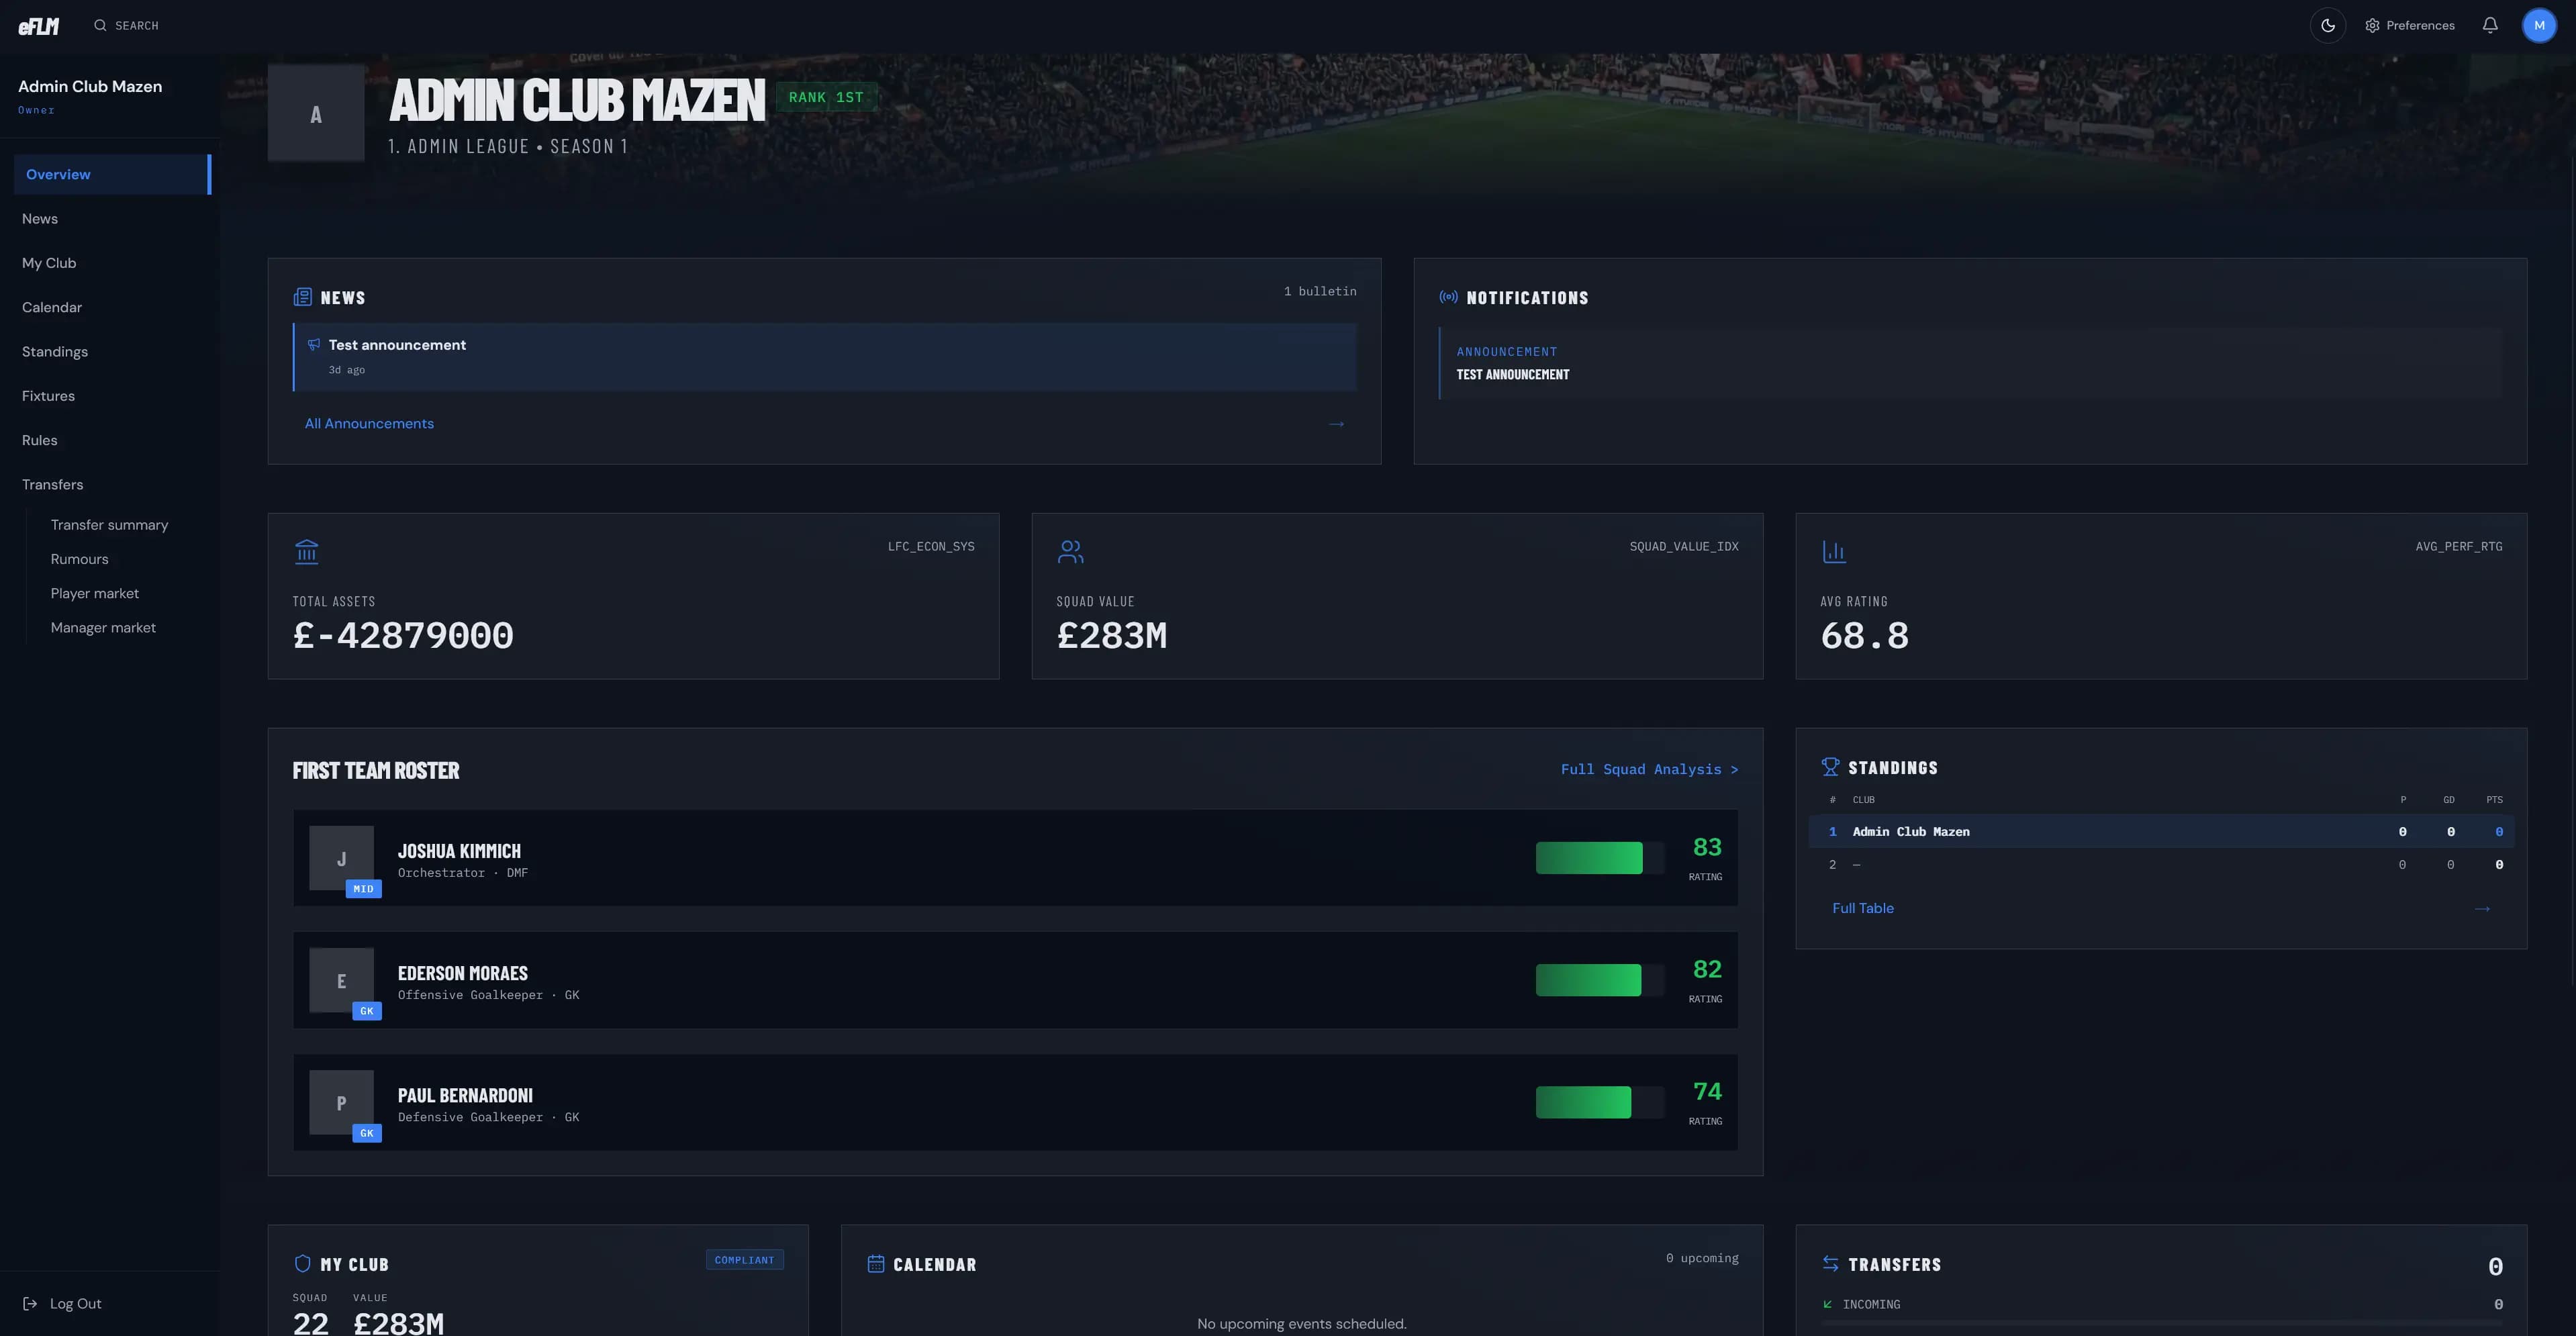
Task: Click the megaphone icon on Test announcement
Action: [314, 345]
